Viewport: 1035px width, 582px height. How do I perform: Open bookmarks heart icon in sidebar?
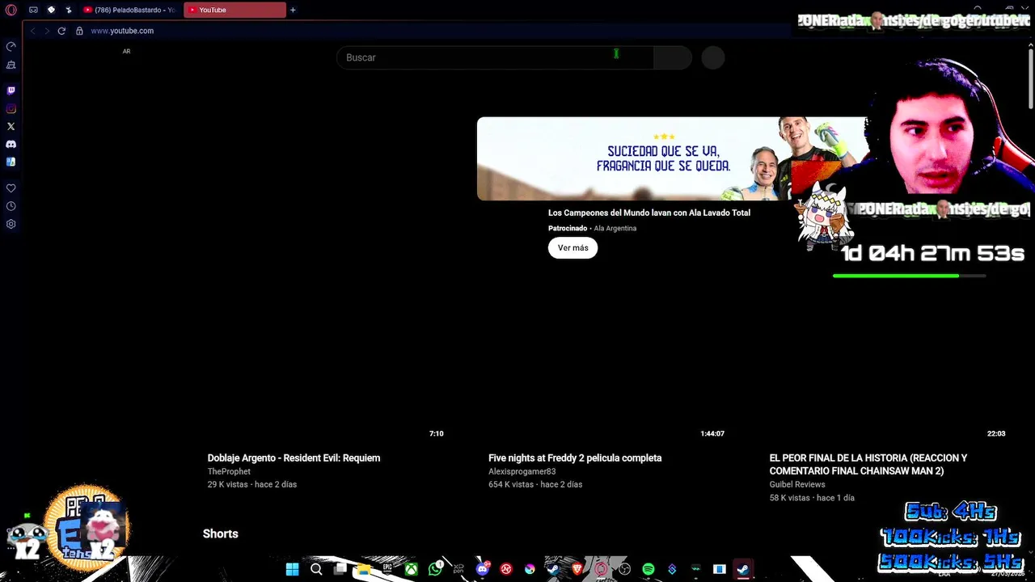click(11, 188)
